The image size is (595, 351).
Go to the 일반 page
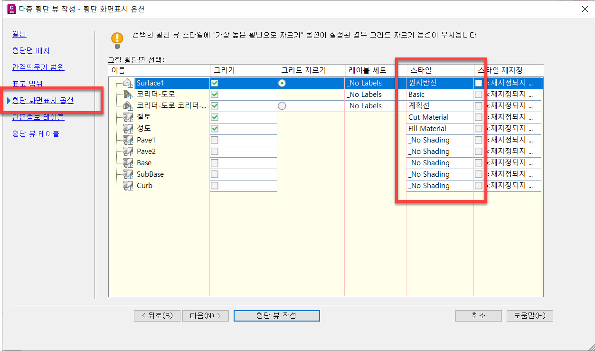[x=19, y=34]
